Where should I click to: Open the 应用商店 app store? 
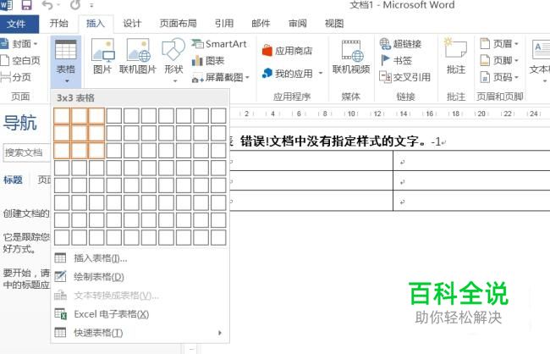(x=288, y=51)
